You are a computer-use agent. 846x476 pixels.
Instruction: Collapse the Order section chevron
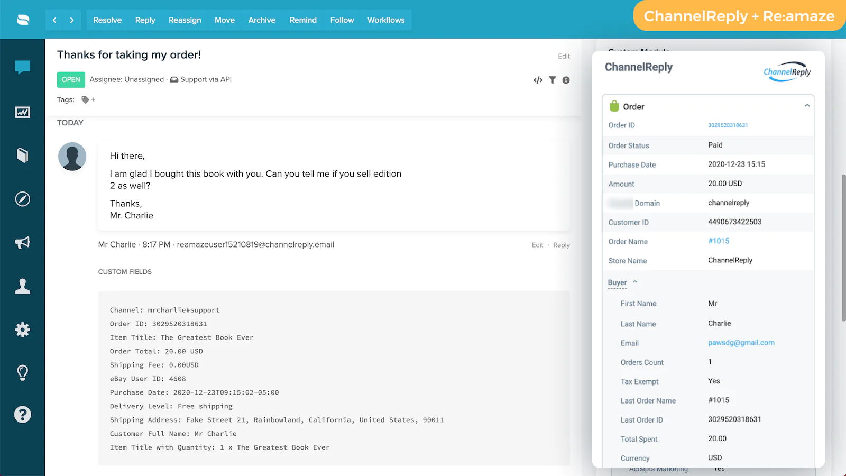pos(807,106)
